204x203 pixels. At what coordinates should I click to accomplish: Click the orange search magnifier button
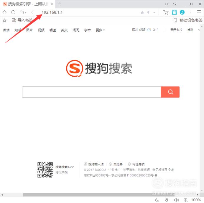coord(170,92)
